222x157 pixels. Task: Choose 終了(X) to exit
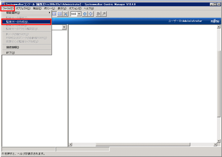27,53
